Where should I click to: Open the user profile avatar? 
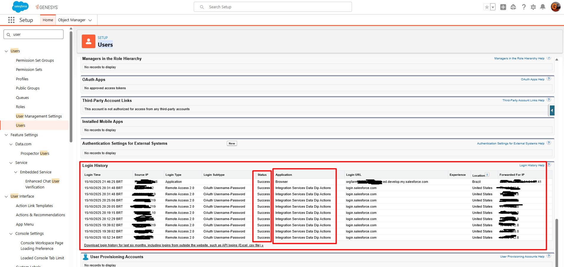(555, 7)
